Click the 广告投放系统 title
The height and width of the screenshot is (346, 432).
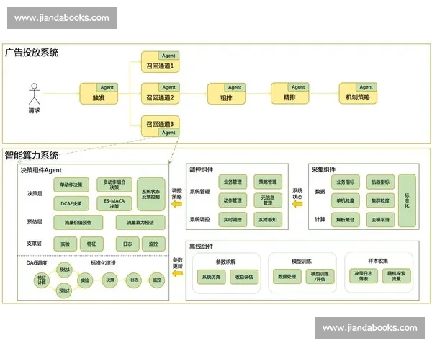tap(32, 53)
